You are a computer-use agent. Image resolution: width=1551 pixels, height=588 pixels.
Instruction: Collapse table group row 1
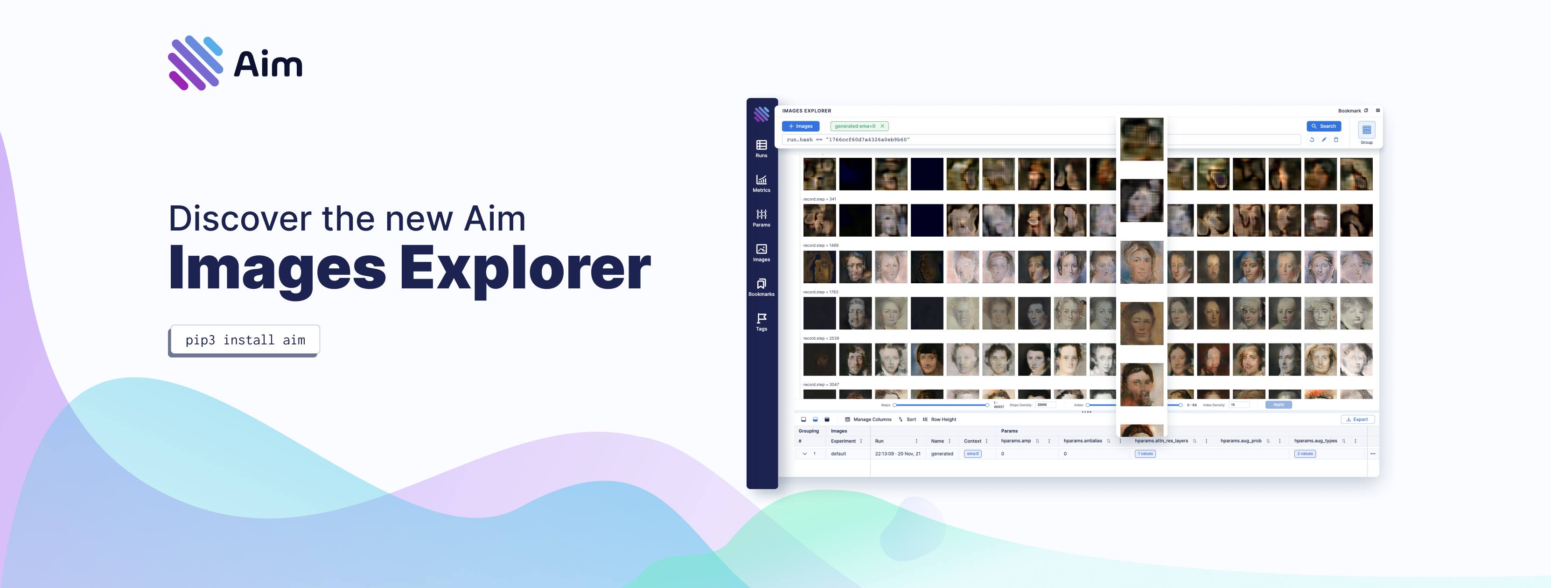[804, 454]
